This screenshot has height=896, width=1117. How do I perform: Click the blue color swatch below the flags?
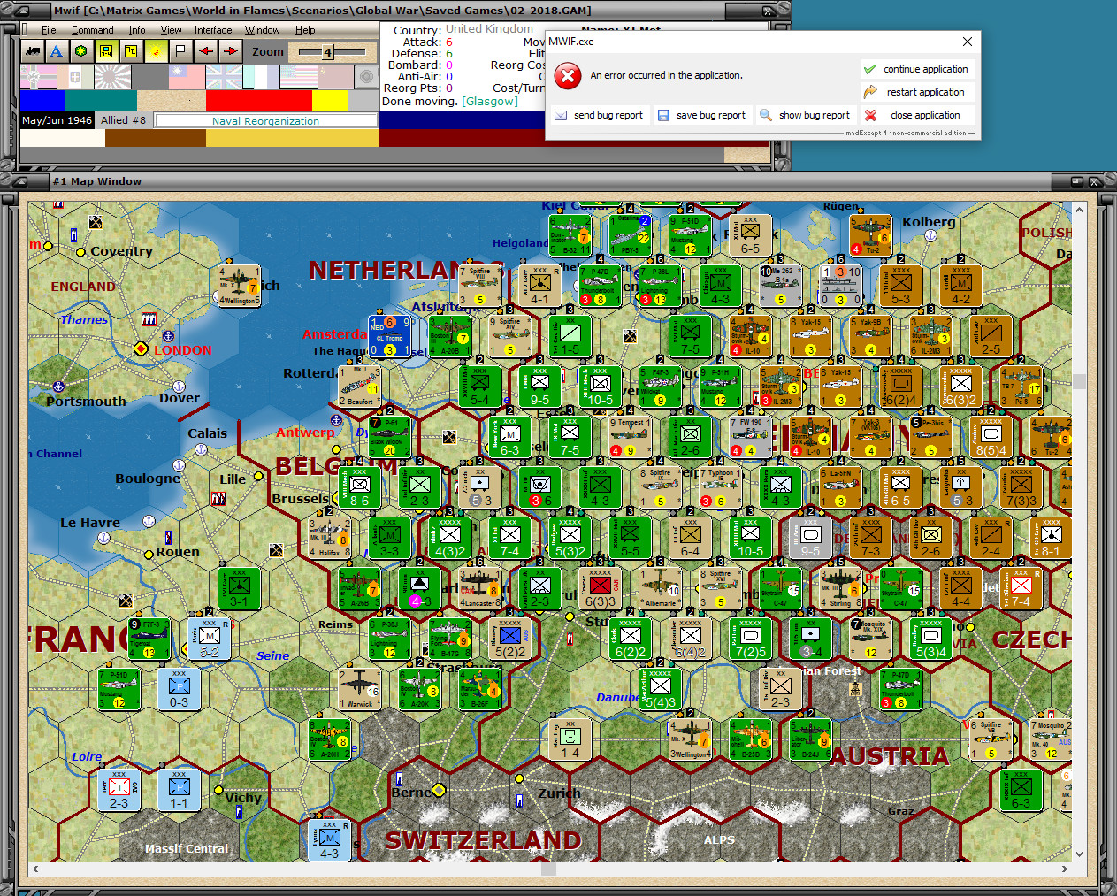[x=42, y=101]
